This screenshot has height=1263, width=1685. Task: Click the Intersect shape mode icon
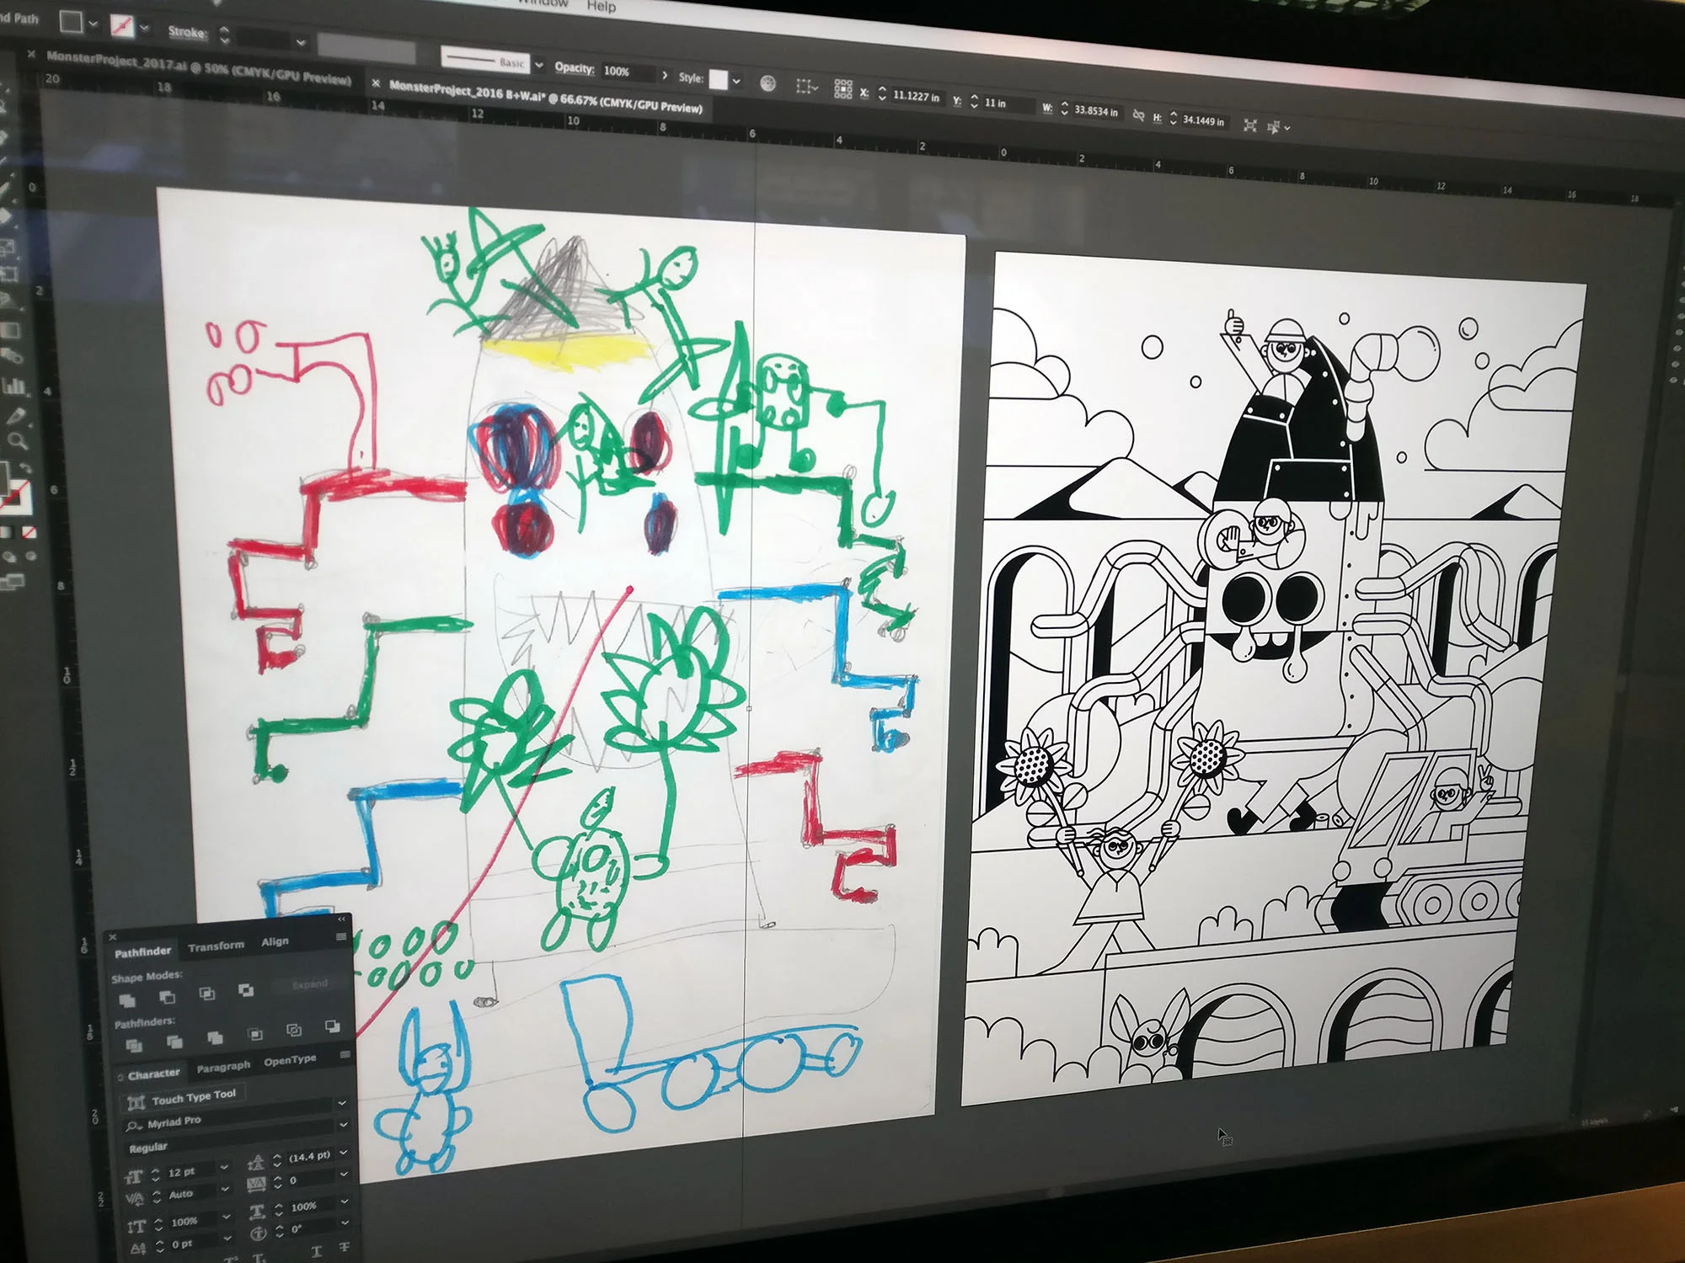pyautogui.click(x=206, y=994)
